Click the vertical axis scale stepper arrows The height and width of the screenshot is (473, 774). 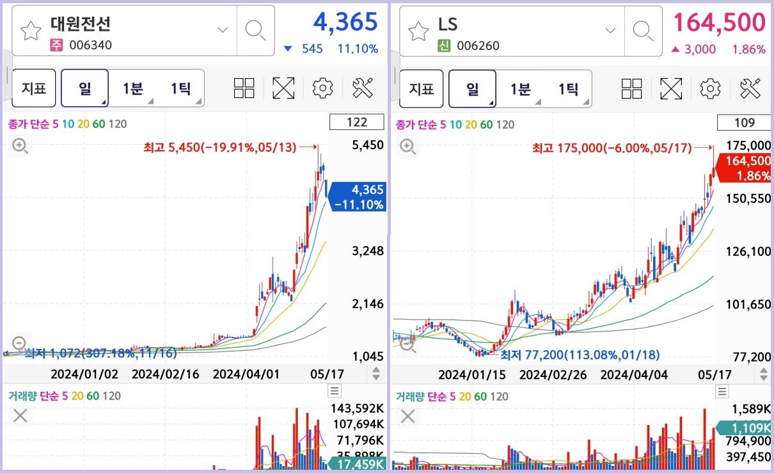pyautogui.click(x=376, y=372)
